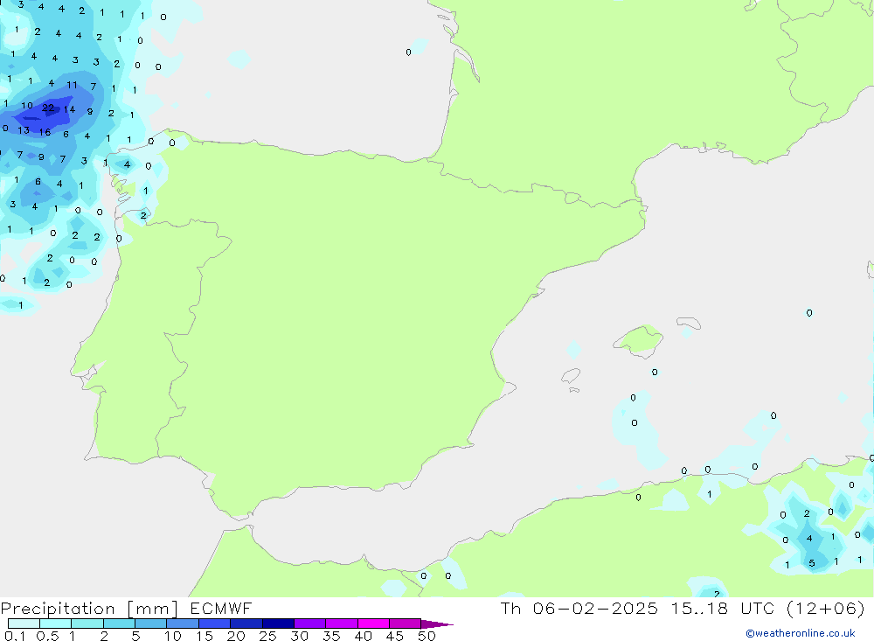This screenshot has height=641, width=874.
Task: Click the '22' precipitation value on map
Action: coord(48,108)
